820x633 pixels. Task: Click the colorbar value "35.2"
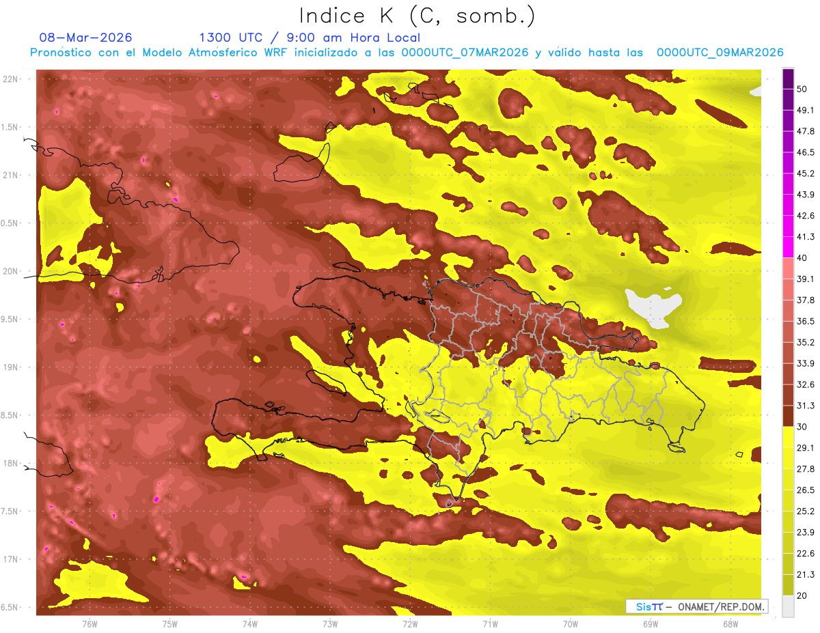pyautogui.click(x=806, y=342)
